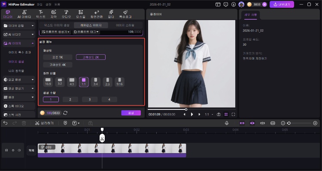322x171 pixels.
Task: Toggle the track eye visibility icon
Action: 13,150
